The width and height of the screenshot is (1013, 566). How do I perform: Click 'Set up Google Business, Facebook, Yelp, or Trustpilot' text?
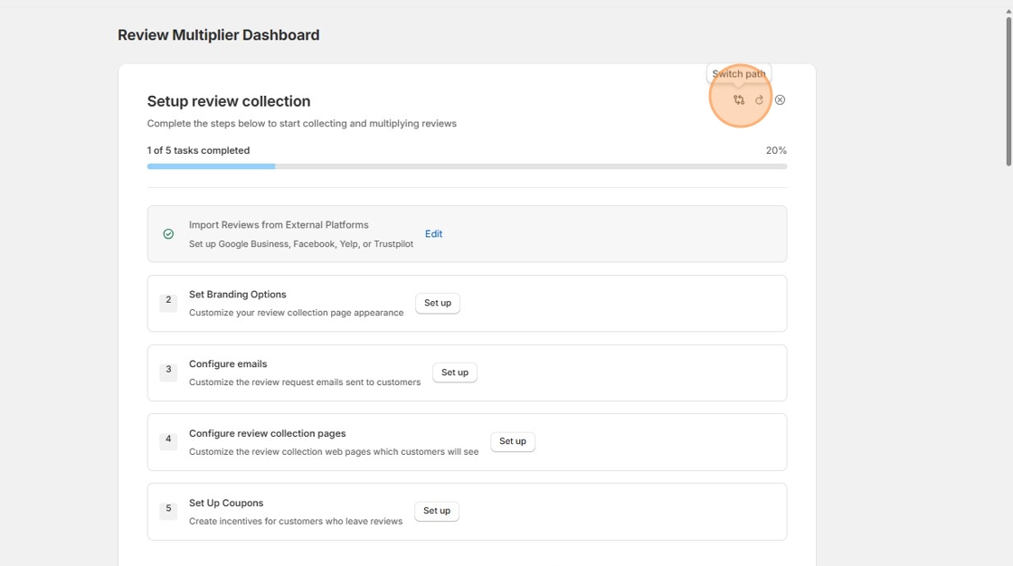click(301, 244)
